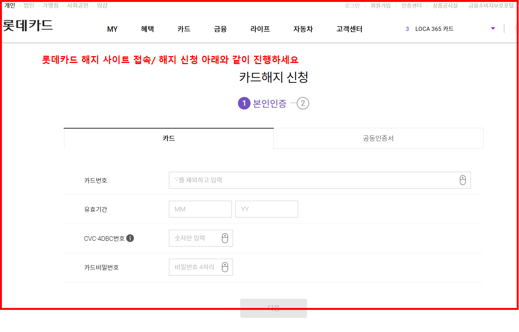Open the 자동차 menu
This screenshot has width=519, height=332.
(303, 29)
